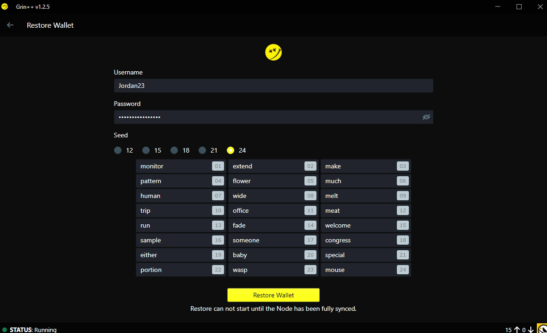Viewport: 547px width, 333px height.
Task: Click the green status indicator dot
Action: click(5, 329)
